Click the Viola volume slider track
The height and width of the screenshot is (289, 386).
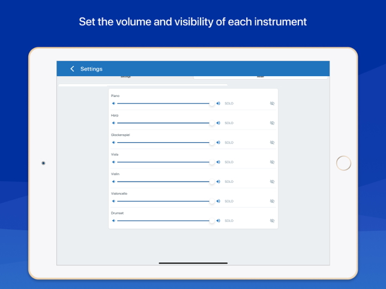coord(162,162)
